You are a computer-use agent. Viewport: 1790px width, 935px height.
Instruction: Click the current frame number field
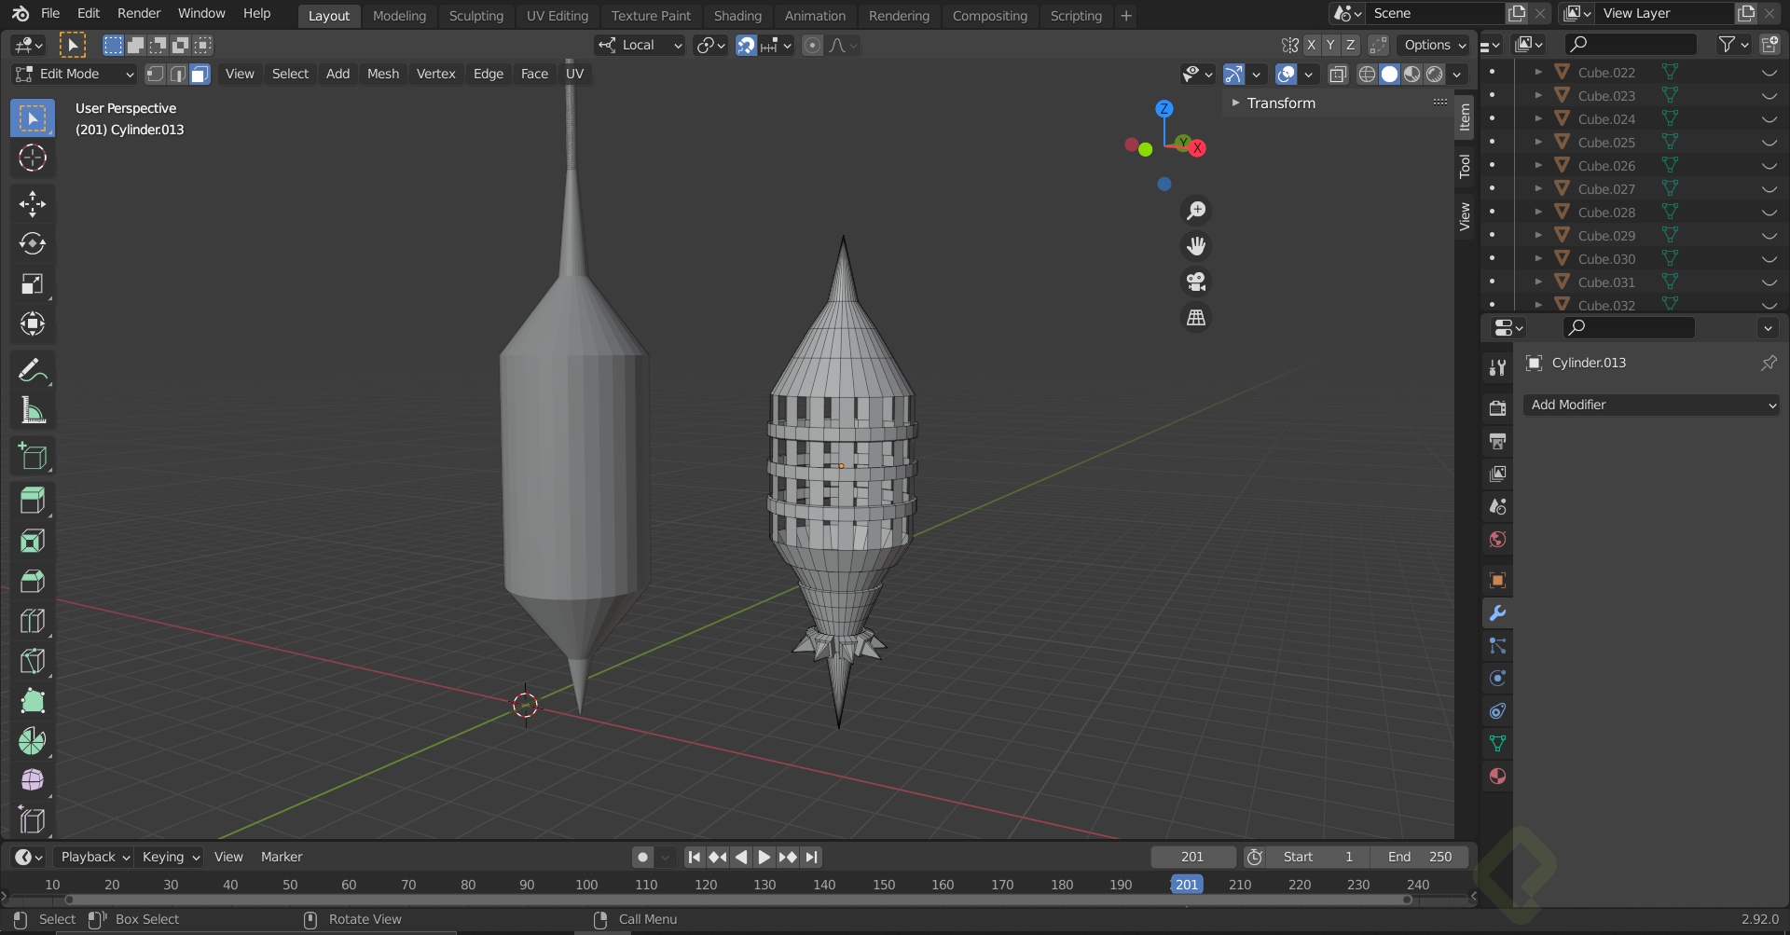[x=1192, y=857]
